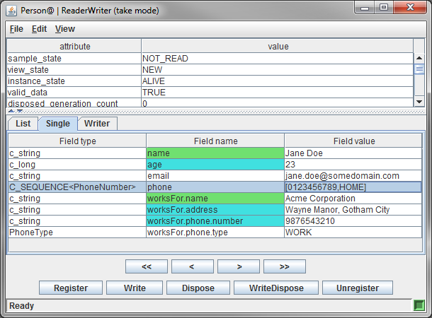This screenshot has height=318, width=432.
Task: Go to next sample with > button
Action: 239,266
